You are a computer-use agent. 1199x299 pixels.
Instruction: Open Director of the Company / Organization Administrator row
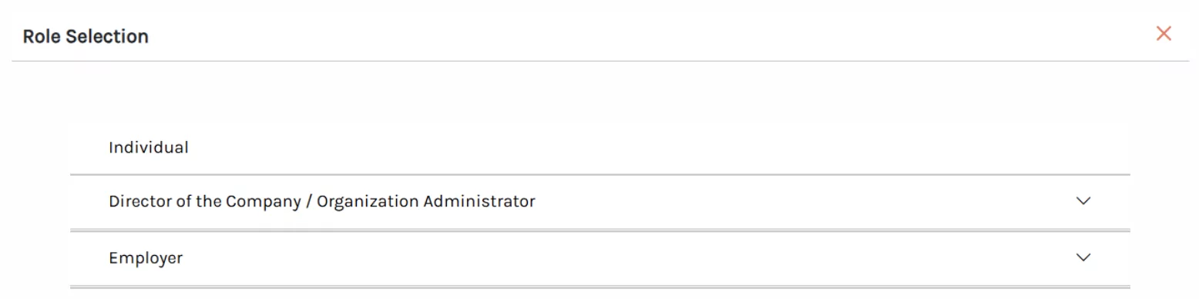599,202
